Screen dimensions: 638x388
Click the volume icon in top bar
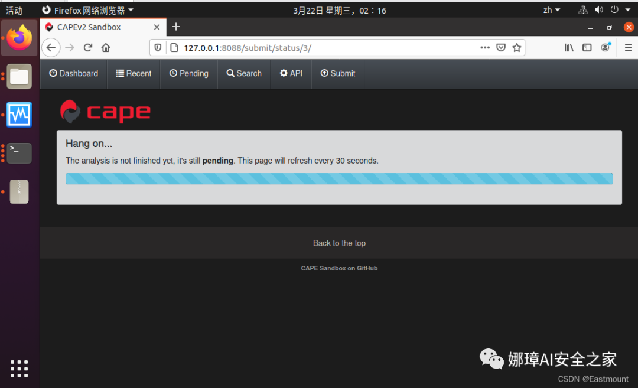(x=598, y=10)
